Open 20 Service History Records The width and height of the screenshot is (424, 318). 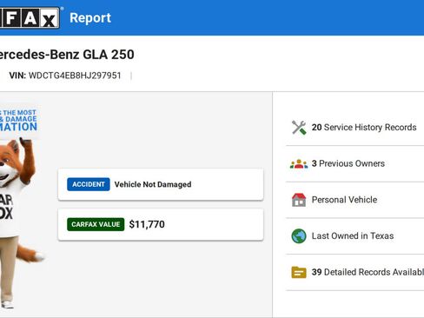354,128
